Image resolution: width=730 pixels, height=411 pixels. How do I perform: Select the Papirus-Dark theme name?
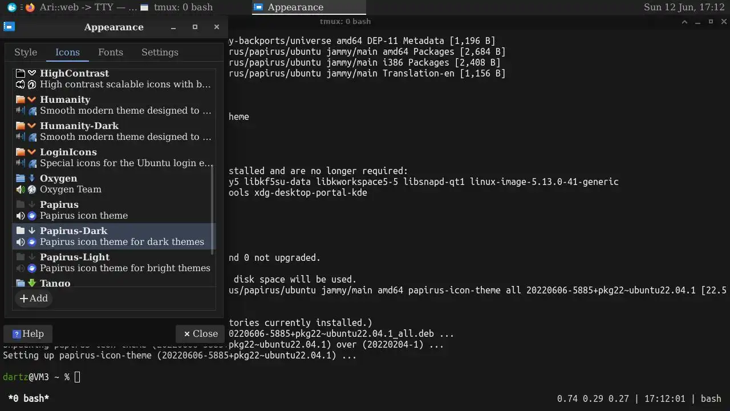pyautogui.click(x=74, y=231)
